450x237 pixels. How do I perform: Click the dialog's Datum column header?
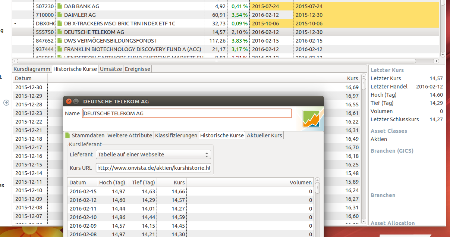pyautogui.click(x=82, y=183)
